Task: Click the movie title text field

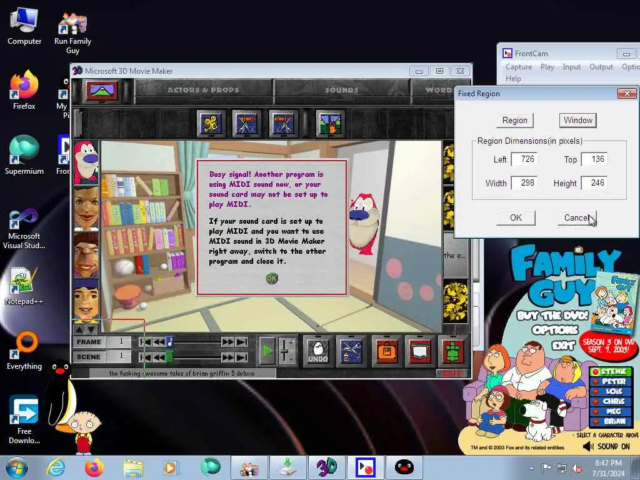Action: click(x=182, y=373)
